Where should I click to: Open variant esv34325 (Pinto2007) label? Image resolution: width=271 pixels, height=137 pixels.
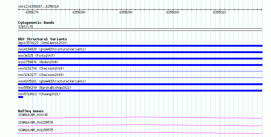click(37, 56)
